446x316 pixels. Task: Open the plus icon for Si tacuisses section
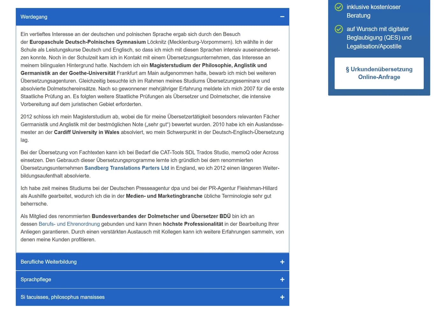282,297
